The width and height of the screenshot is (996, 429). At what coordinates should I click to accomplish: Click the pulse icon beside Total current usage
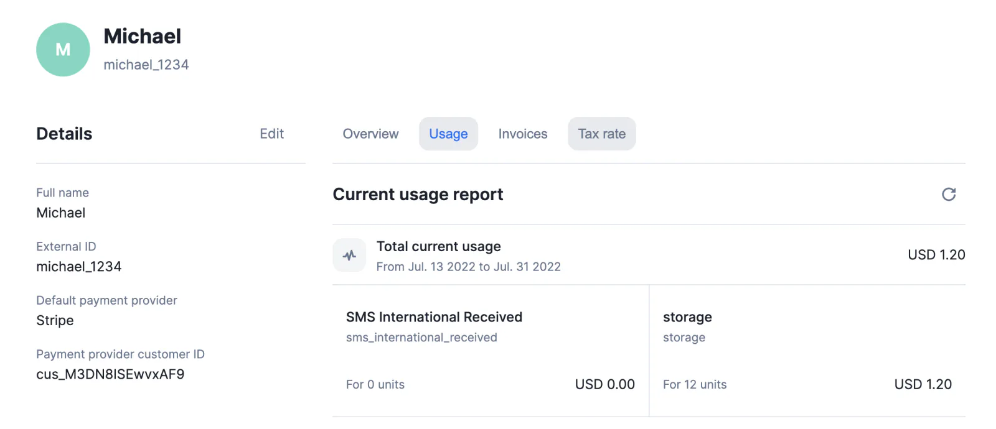[349, 255]
